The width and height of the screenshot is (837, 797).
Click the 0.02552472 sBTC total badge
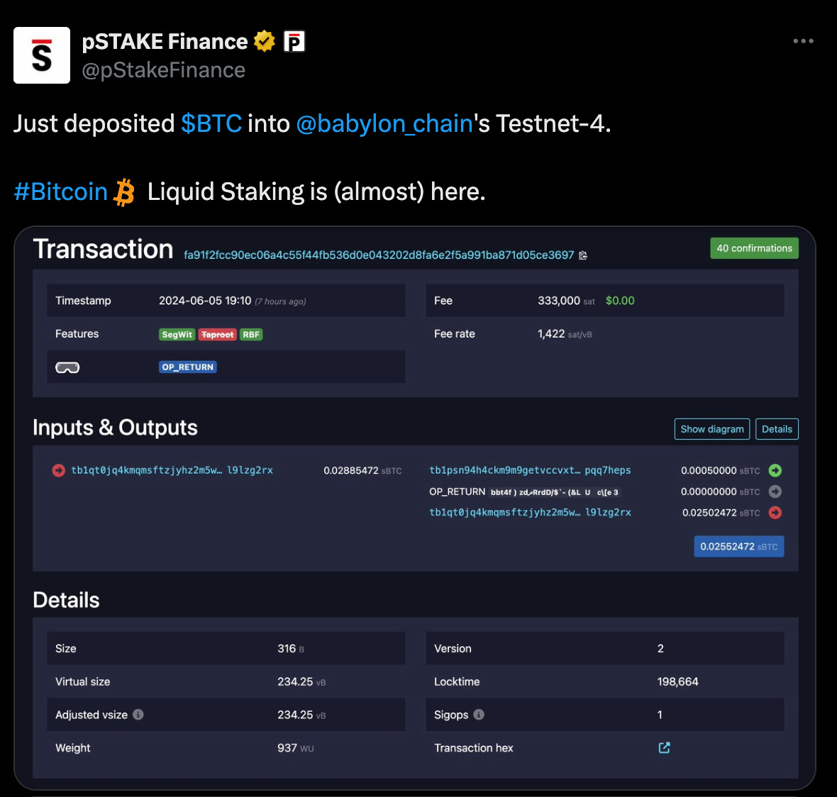point(739,546)
